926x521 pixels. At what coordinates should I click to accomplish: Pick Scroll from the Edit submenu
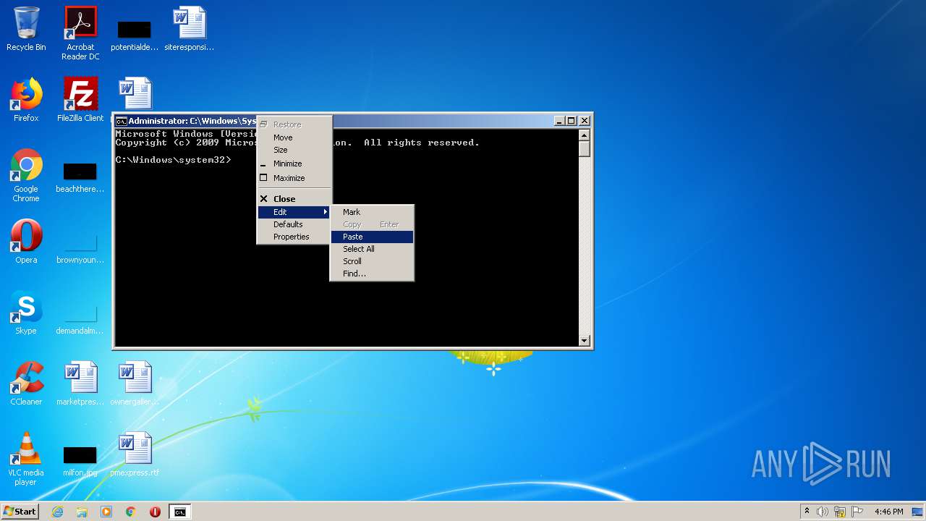(x=372, y=261)
